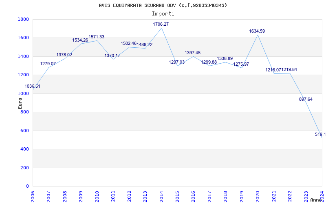Image resolution: width=326 pixels, height=204 pixels.
Task: Click the 1400 y-axis tick label
Action: point(24,57)
